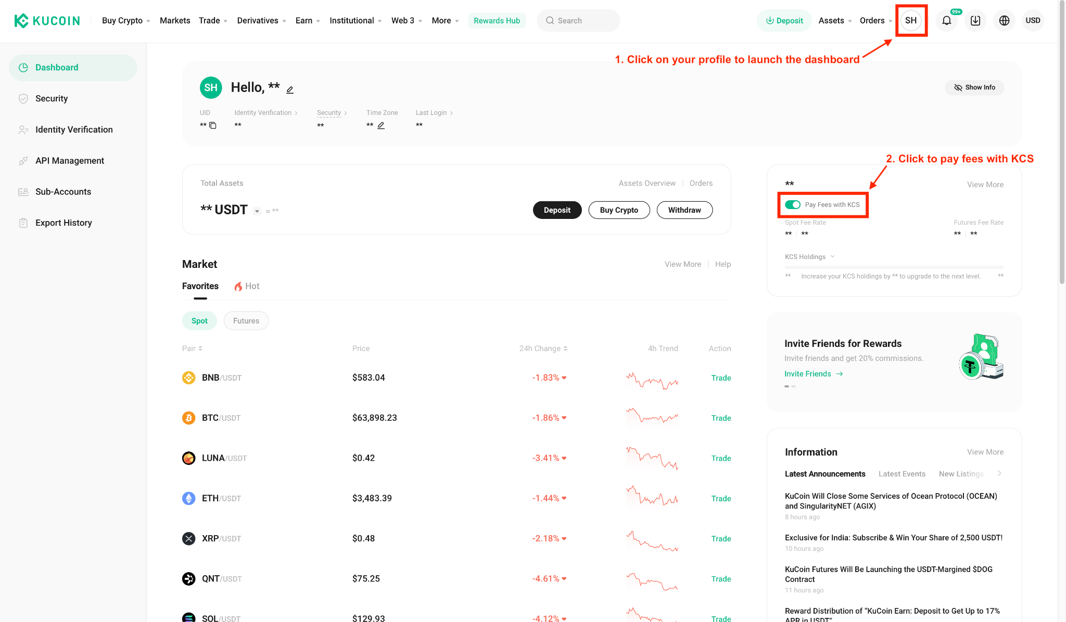Click the Invite Friends reward illustration
The width and height of the screenshot is (1066, 622).
click(x=981, y=357)
